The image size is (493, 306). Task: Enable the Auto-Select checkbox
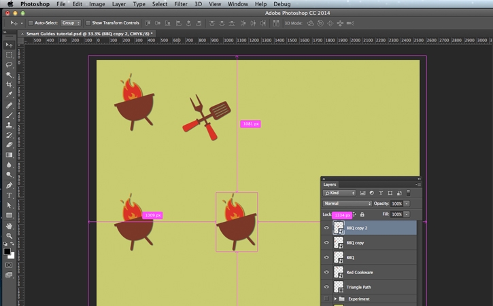31,23
